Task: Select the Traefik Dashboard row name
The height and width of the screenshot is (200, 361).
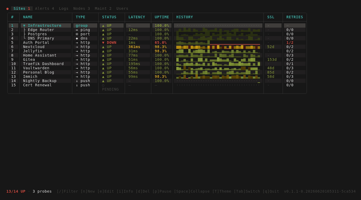Action: 43,64
